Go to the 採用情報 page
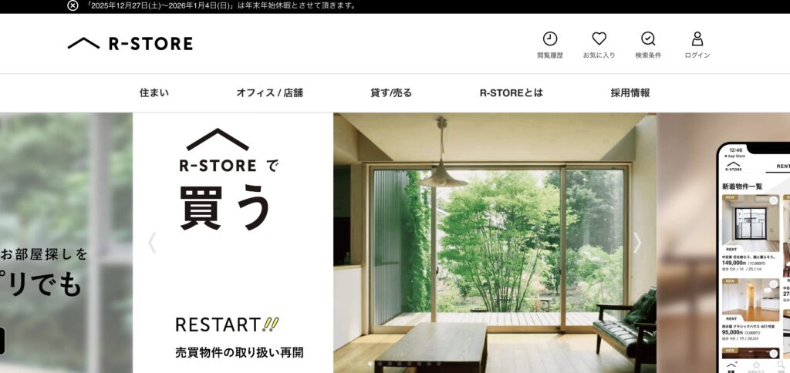This screenshot has width=790, height=373. tap(630, 92)
